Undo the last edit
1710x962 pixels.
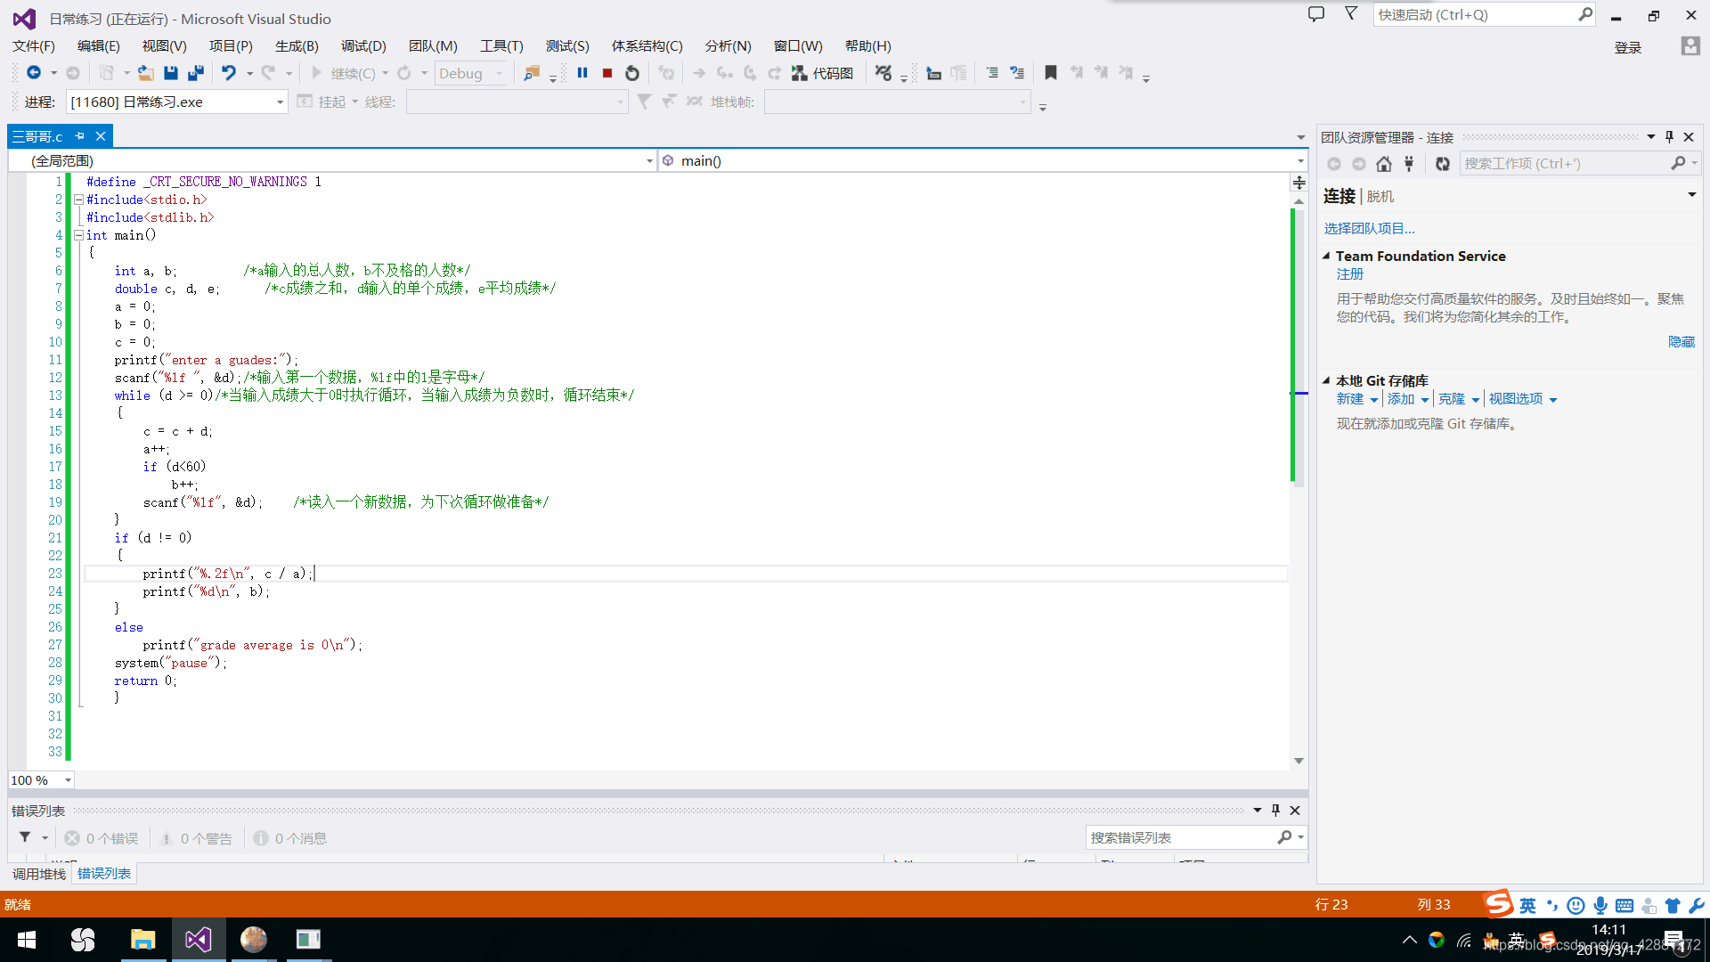pos(229,73)
